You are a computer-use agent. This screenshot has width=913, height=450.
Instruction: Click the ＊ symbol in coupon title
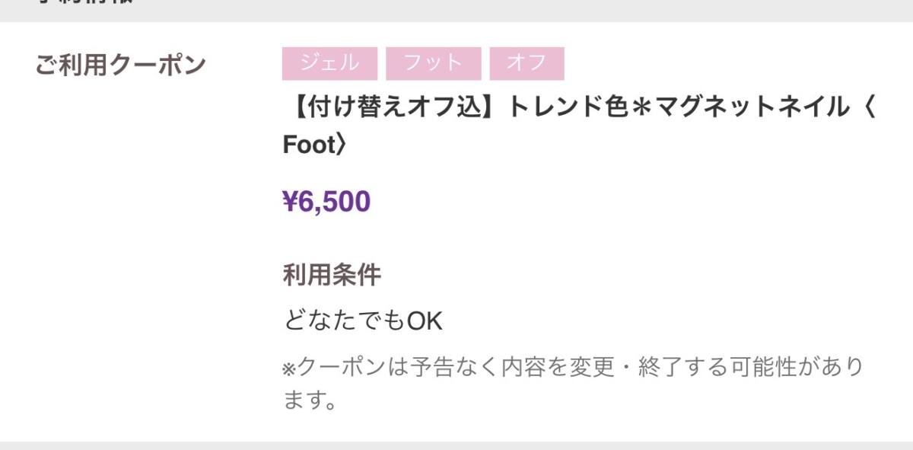click(x=647, y=108)
